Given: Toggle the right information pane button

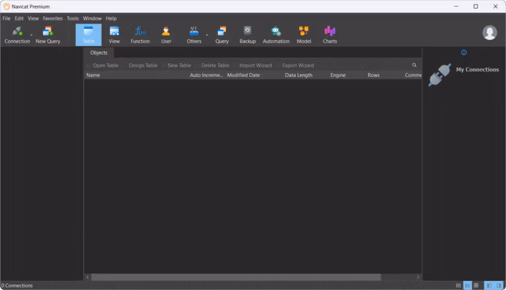Looking at the screenshot, I should (x=499, y=285).
